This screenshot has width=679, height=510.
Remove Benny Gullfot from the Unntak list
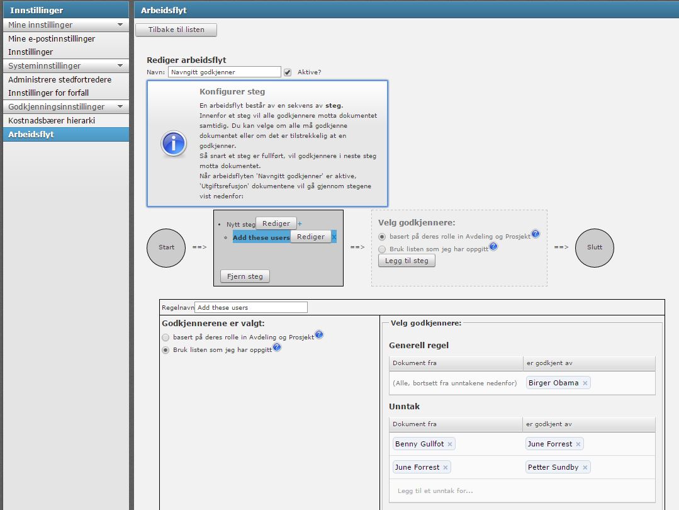coord(450,444)
